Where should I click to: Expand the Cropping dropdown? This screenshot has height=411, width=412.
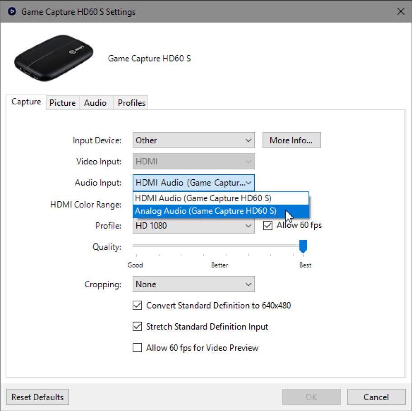194,285
